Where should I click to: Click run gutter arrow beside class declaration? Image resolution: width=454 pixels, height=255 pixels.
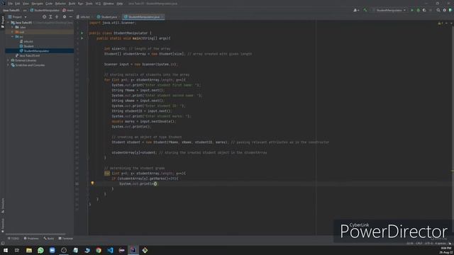click(82, 33)
